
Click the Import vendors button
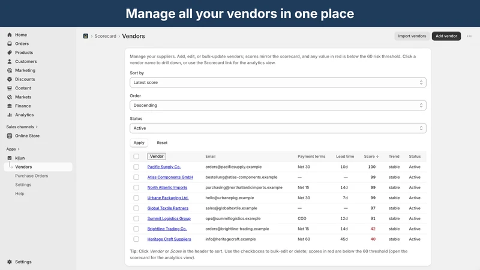[412, 36]
